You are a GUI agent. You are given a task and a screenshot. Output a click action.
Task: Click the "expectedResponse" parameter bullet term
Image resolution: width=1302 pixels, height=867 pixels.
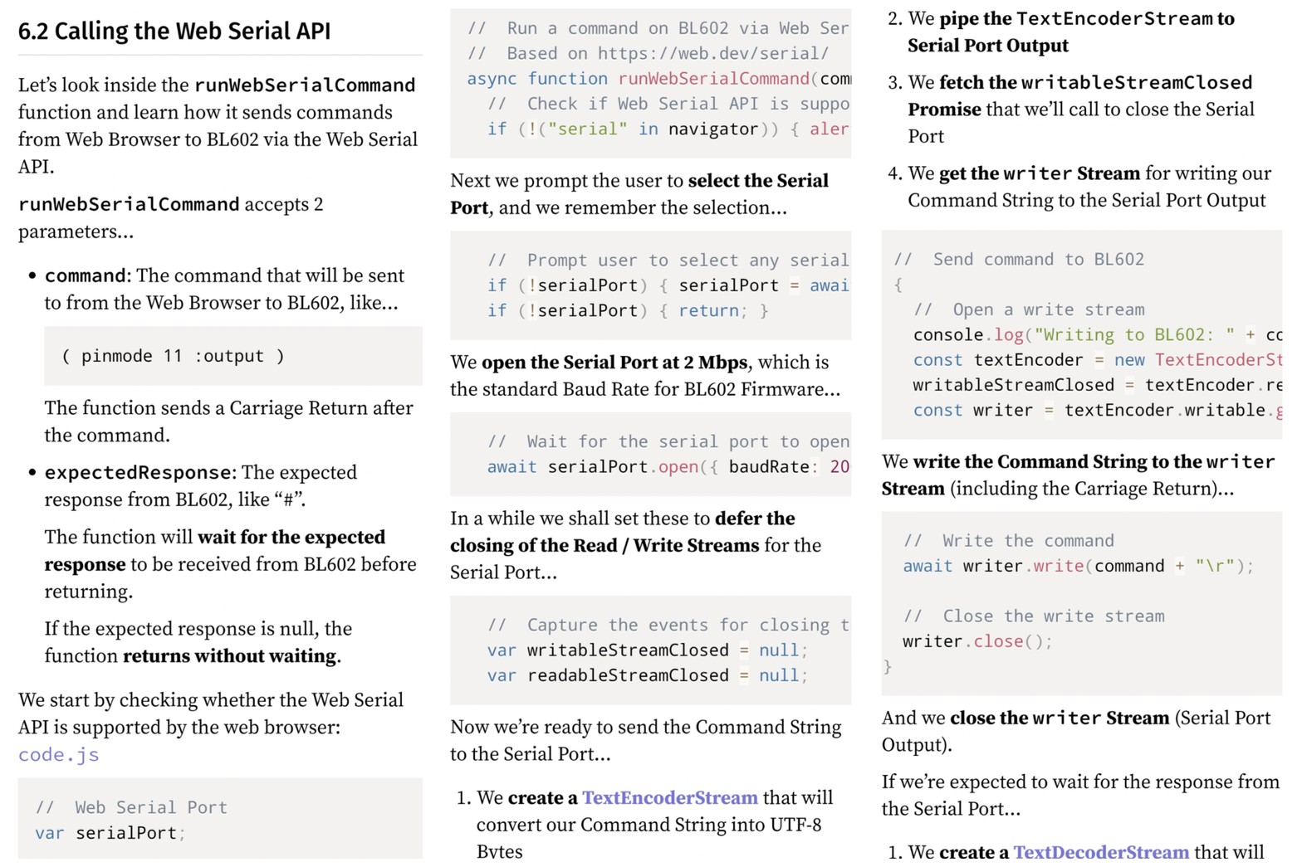137,473
